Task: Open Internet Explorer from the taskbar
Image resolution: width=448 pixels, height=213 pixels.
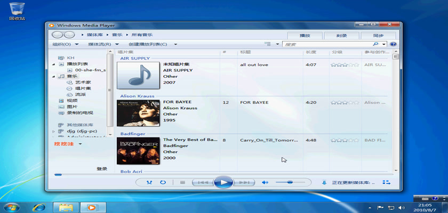Action: [38, 207]
